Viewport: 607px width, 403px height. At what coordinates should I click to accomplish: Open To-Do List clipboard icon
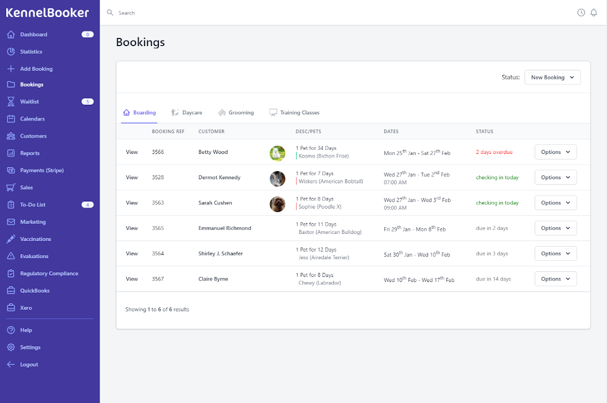(11, 205)
